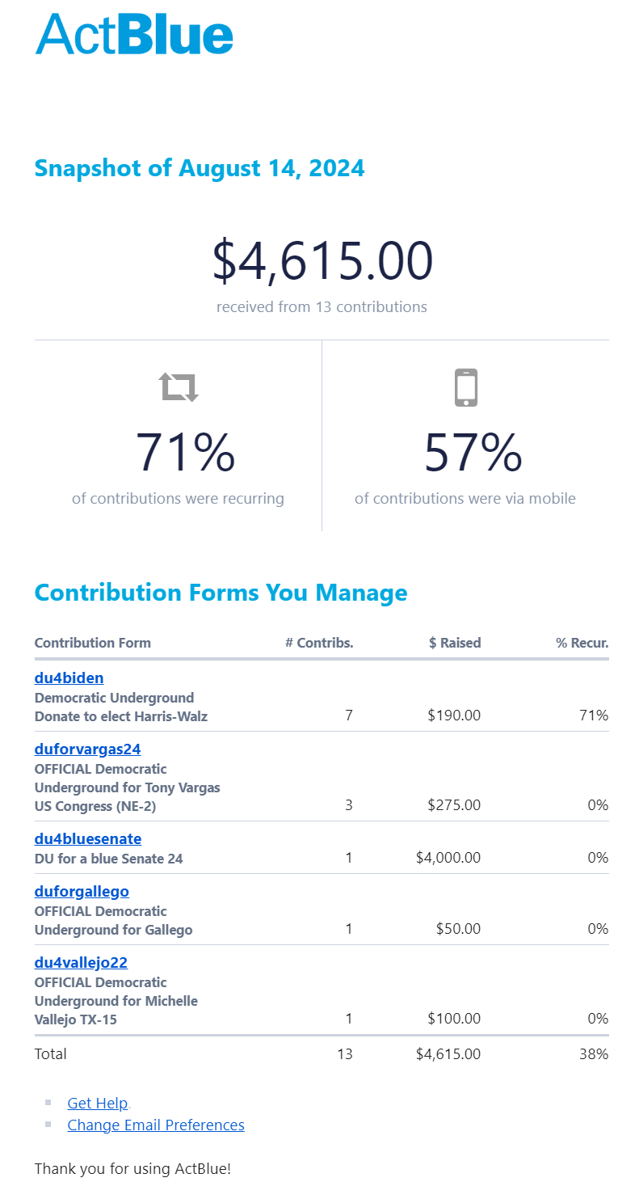Click the % Recur. column header

(582, 643)
